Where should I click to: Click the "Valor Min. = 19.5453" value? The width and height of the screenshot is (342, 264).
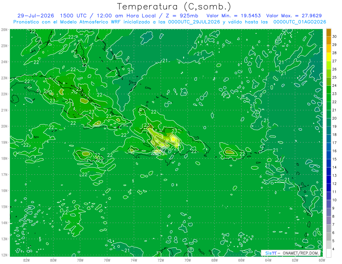click(x=234, y=16)
